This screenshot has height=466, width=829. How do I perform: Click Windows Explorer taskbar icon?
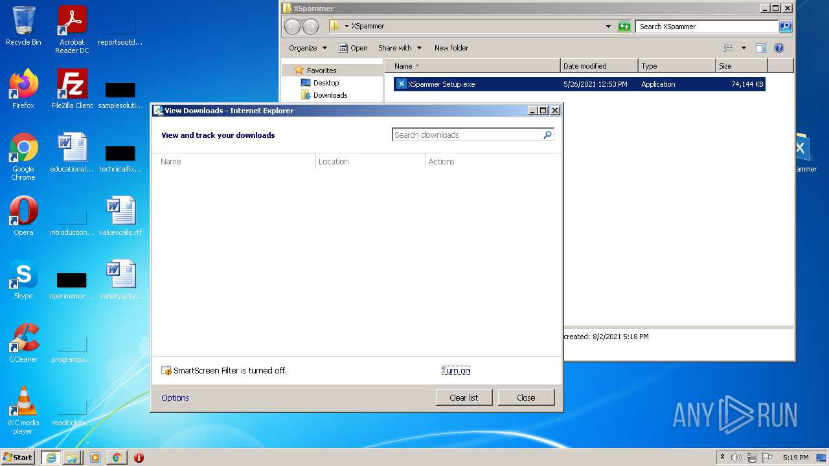[73, 458]
